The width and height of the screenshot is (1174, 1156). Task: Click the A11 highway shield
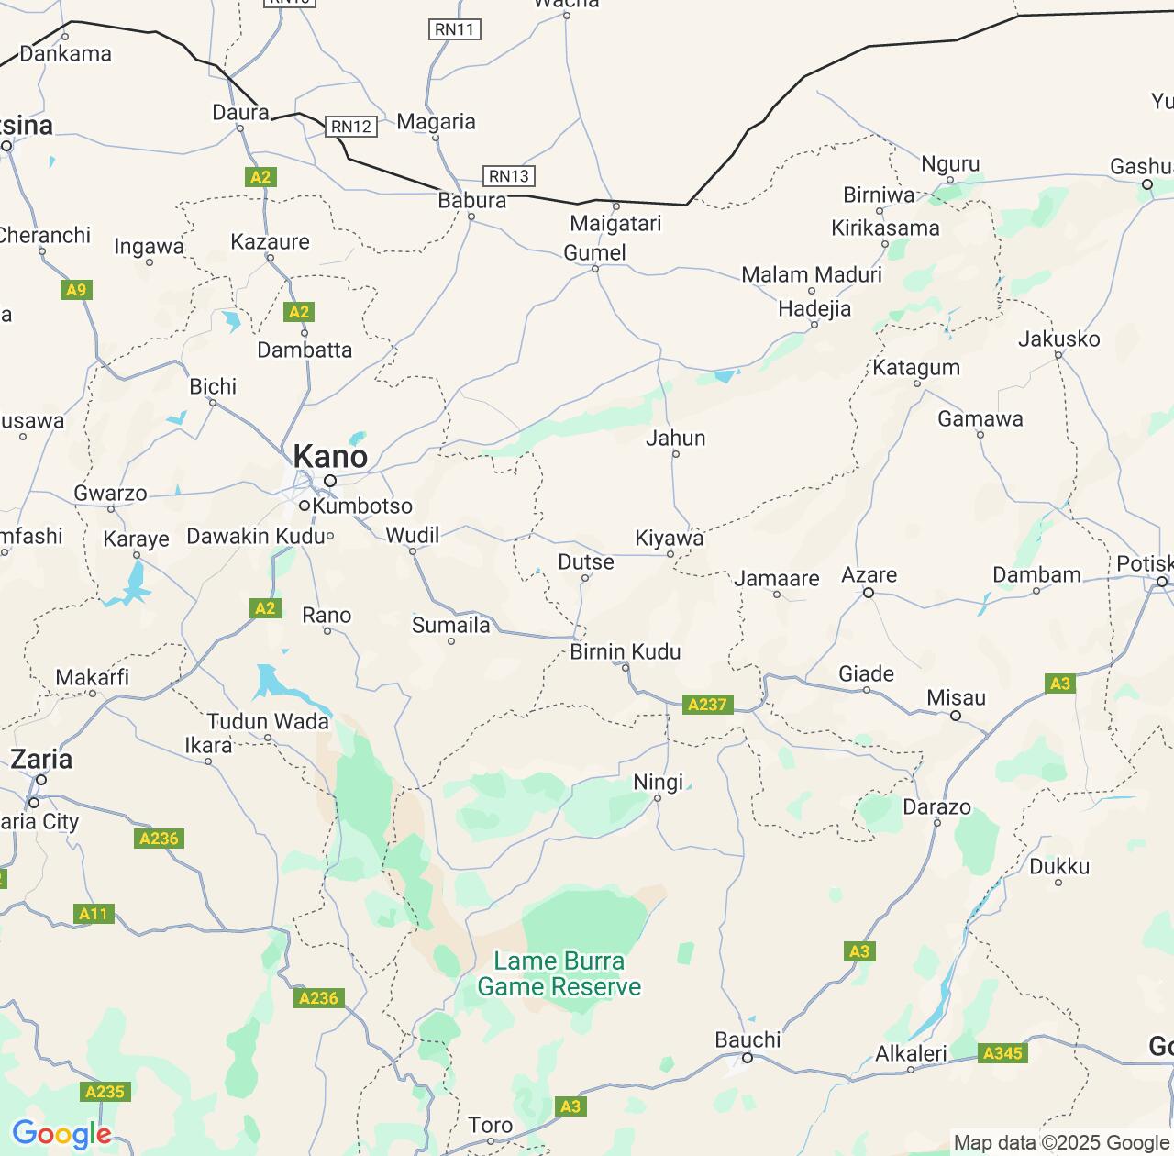(x=94, y=914)
